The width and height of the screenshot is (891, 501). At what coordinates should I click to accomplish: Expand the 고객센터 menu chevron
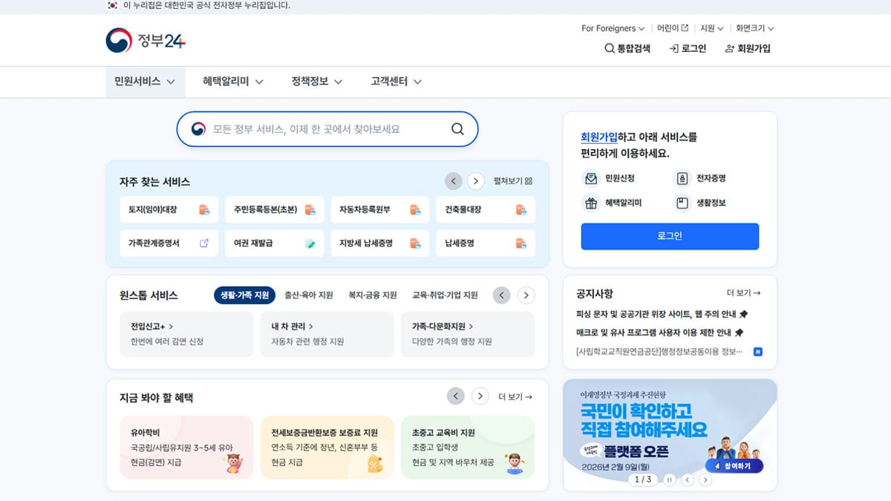pos(420,82)
